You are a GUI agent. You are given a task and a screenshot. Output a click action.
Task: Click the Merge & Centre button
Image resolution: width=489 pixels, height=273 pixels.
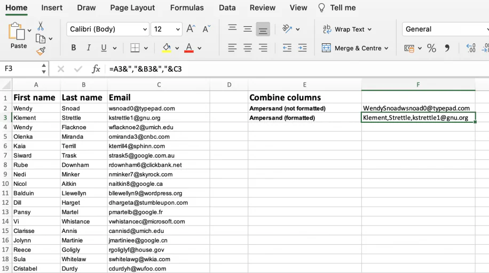pyautogui.click(x=352, y=48)
